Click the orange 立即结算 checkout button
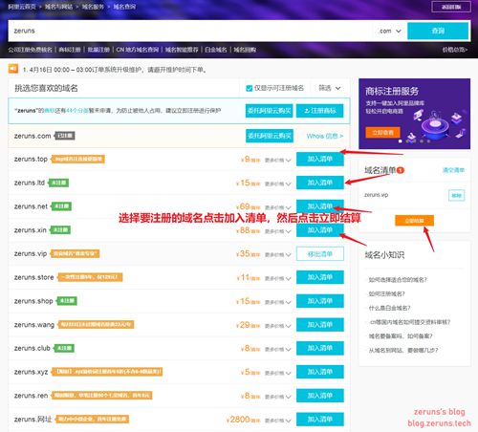 414,221
